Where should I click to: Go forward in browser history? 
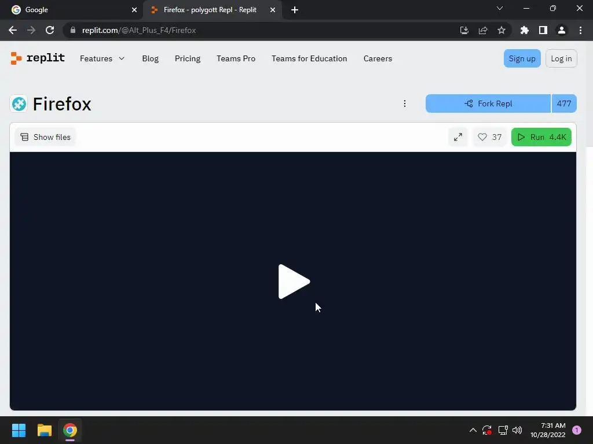click(x=31, y=30)
